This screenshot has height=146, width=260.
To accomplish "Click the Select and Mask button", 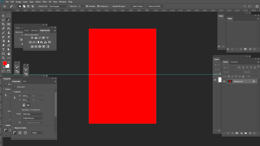I will point(155,6).
